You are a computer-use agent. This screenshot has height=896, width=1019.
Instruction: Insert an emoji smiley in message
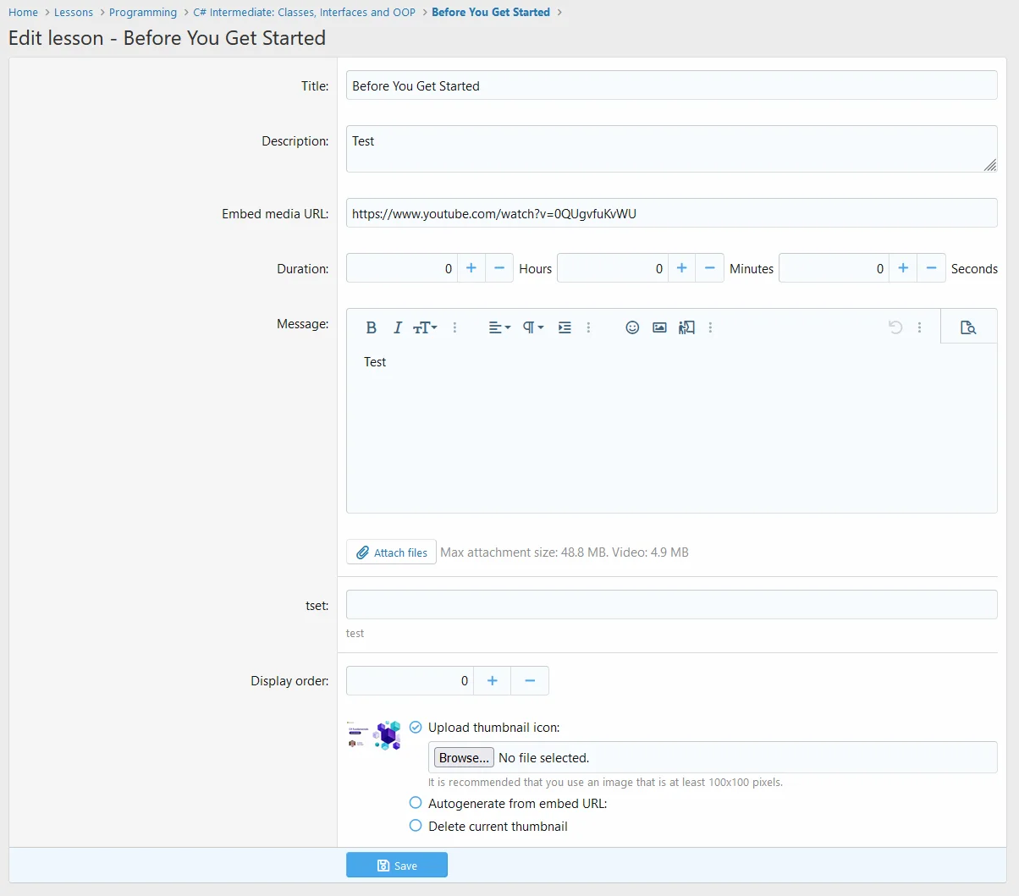pos(632,327)
